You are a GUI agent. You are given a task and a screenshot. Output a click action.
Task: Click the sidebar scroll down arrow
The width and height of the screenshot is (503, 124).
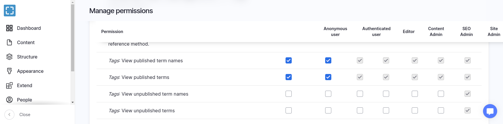tap(72, 102)
